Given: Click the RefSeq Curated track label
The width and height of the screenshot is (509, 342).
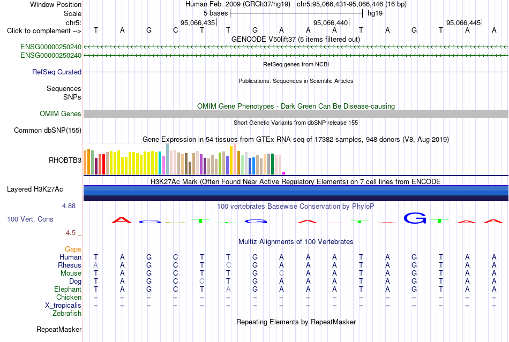Looking at the screenshot, I should pyautogui.click(x=56, y=72).
